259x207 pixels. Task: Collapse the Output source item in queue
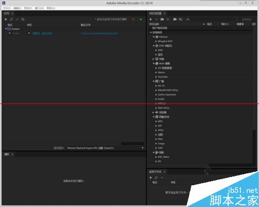point(6,29)
